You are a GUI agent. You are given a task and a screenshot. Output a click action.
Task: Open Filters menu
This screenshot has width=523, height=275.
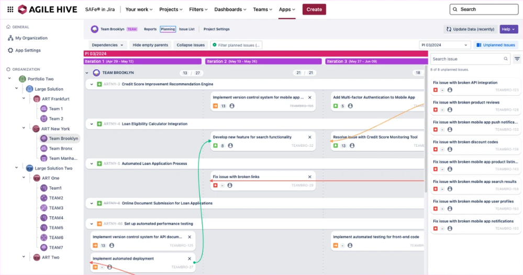198,9
